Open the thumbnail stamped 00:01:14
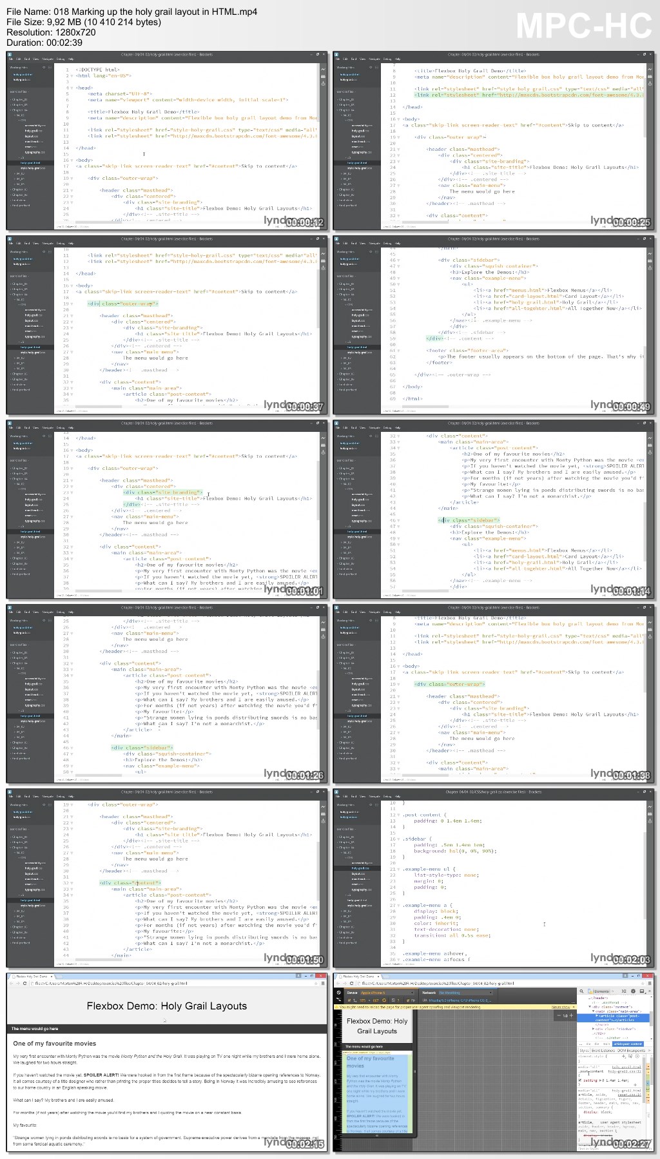660x1159 pixels. point(494,511)
